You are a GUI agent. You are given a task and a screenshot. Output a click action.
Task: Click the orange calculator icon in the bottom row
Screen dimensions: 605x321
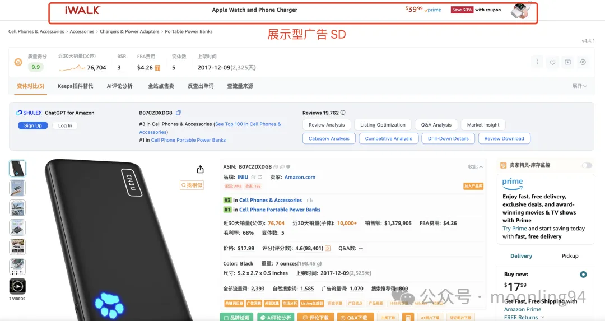click(408, 318)
